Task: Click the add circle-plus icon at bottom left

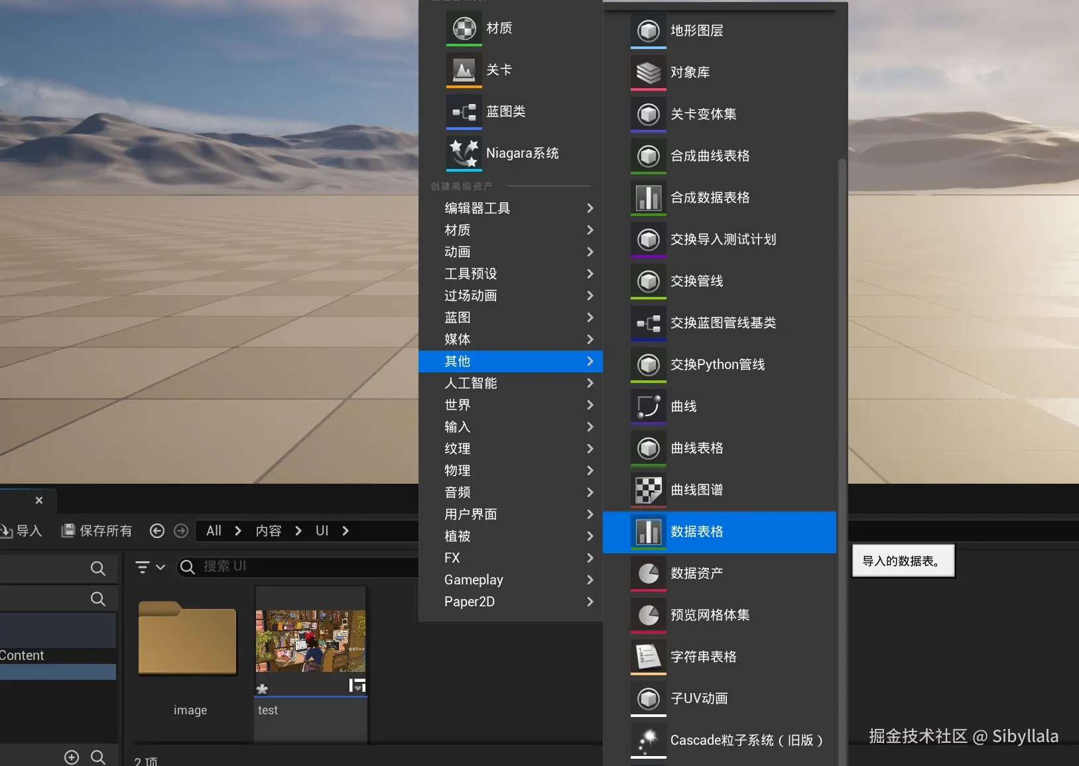Action: click(x=72, y=757)
